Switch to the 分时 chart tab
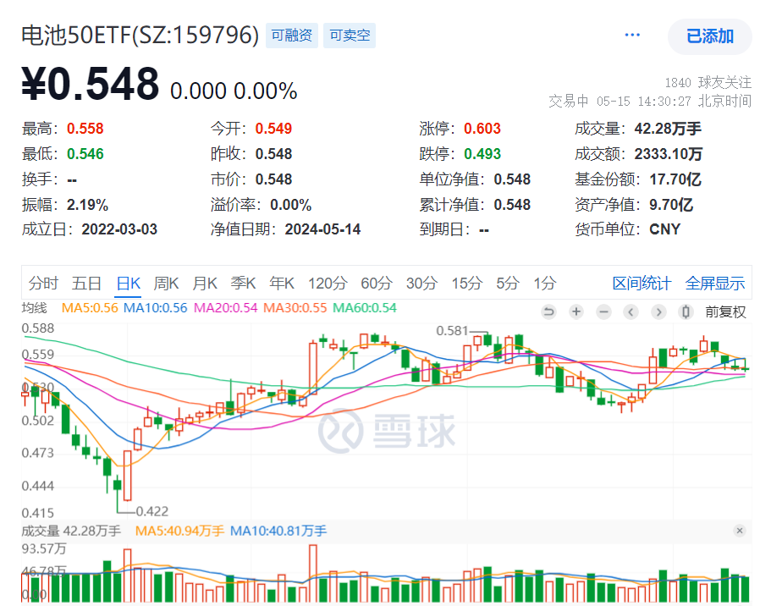This screenshot has width=771, height=606. (42, 284)
